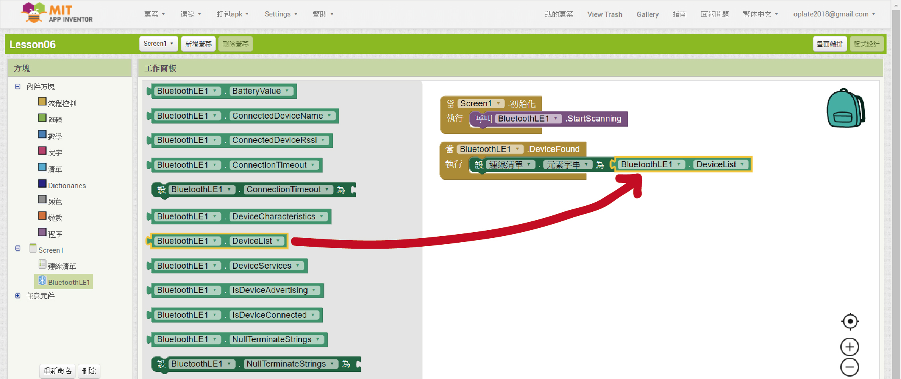Collapse the Screen1 tree node
This screenshot has height=379, width=901.
[x=18, y=248]
